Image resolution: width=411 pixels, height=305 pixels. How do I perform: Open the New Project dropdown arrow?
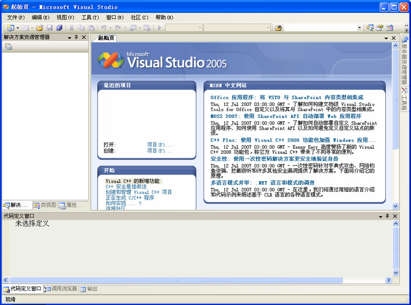tap(18, 28)
